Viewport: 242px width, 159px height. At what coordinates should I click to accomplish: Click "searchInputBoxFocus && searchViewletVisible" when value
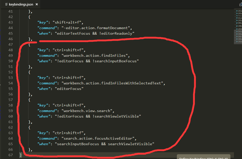tap(104, 144)
